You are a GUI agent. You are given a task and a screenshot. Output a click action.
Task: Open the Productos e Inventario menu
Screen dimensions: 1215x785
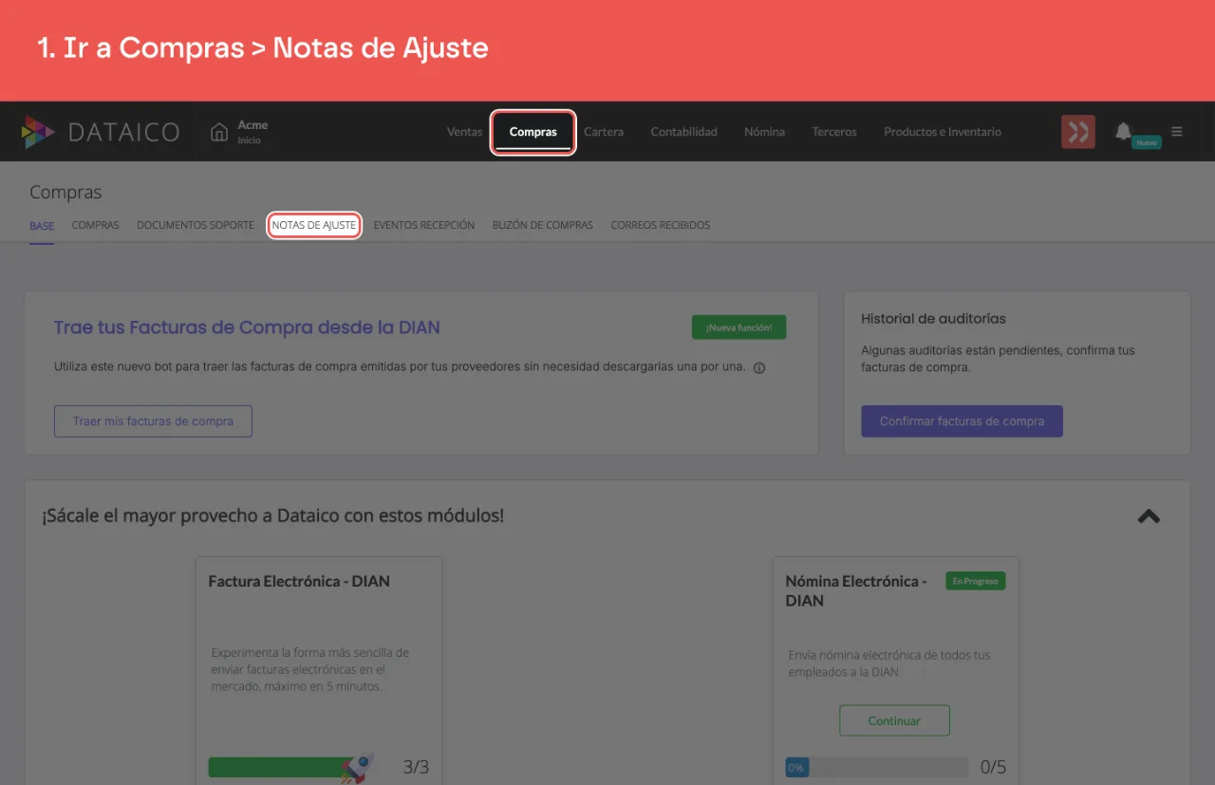pos(943,132)
